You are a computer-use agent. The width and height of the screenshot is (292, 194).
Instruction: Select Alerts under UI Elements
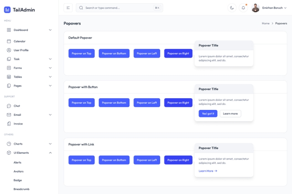pos(17,163)
